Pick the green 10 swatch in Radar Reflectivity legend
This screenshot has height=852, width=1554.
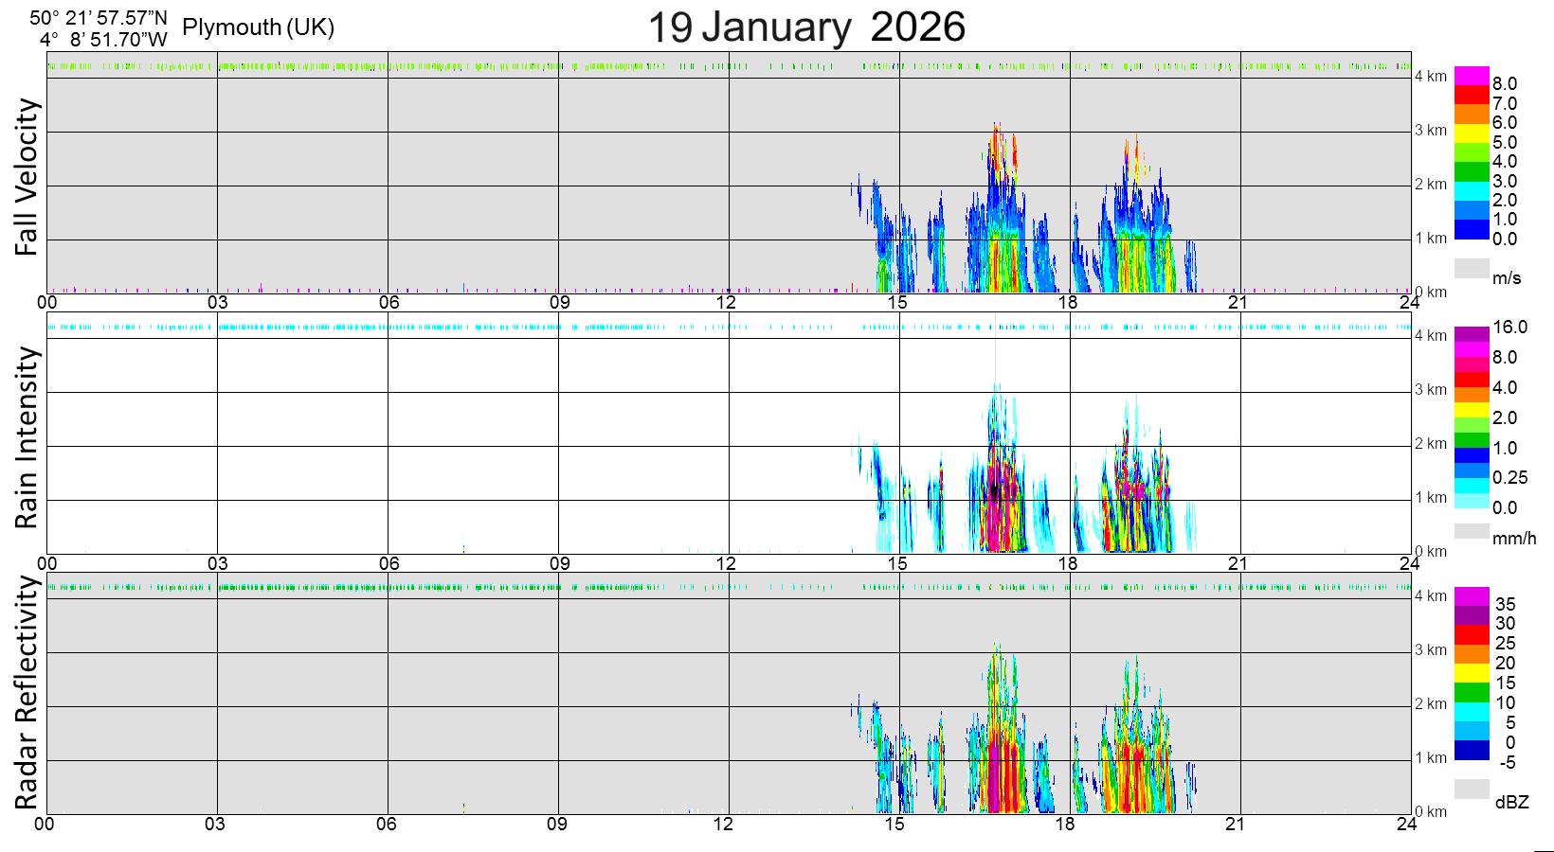pos(1472,693)
